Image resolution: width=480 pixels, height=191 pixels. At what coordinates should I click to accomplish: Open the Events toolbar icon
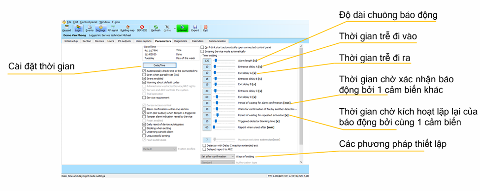coord(90,29)
